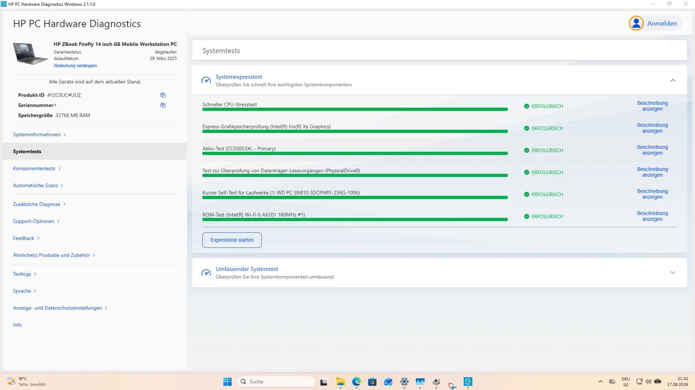Click the HP ZBook laptop thumbnail
Viewport: 695px width, 390px height.
pos(31,53)
